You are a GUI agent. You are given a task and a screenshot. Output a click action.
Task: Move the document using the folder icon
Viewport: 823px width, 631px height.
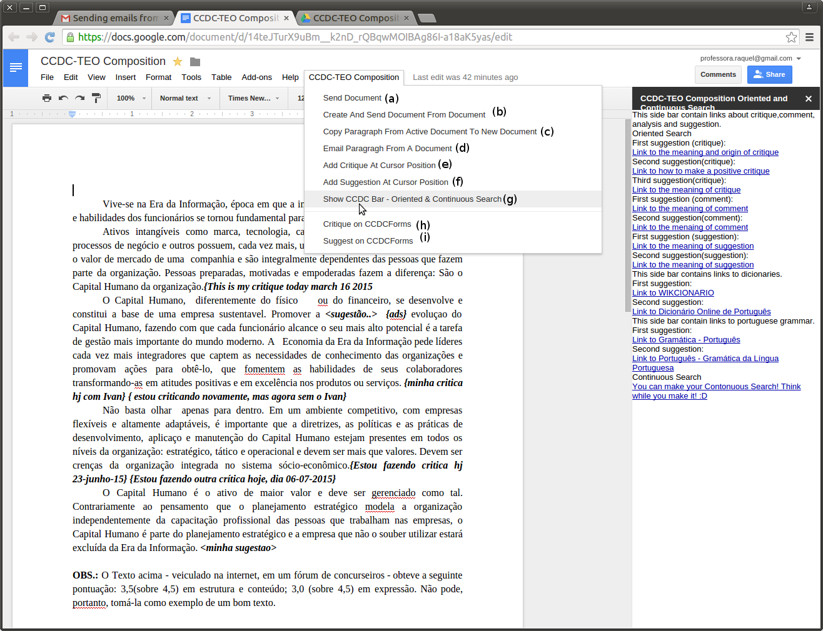[194, 61]
